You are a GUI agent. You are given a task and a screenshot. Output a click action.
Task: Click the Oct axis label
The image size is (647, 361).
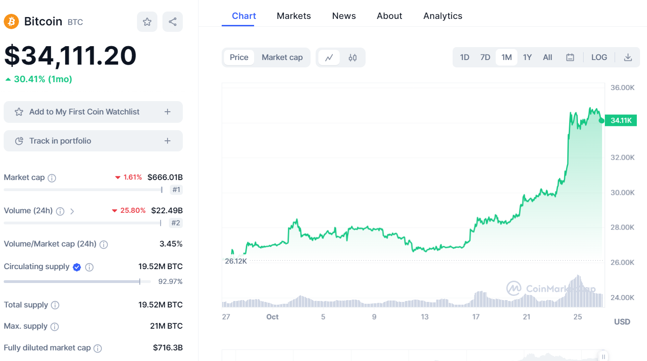pos(273,317)
